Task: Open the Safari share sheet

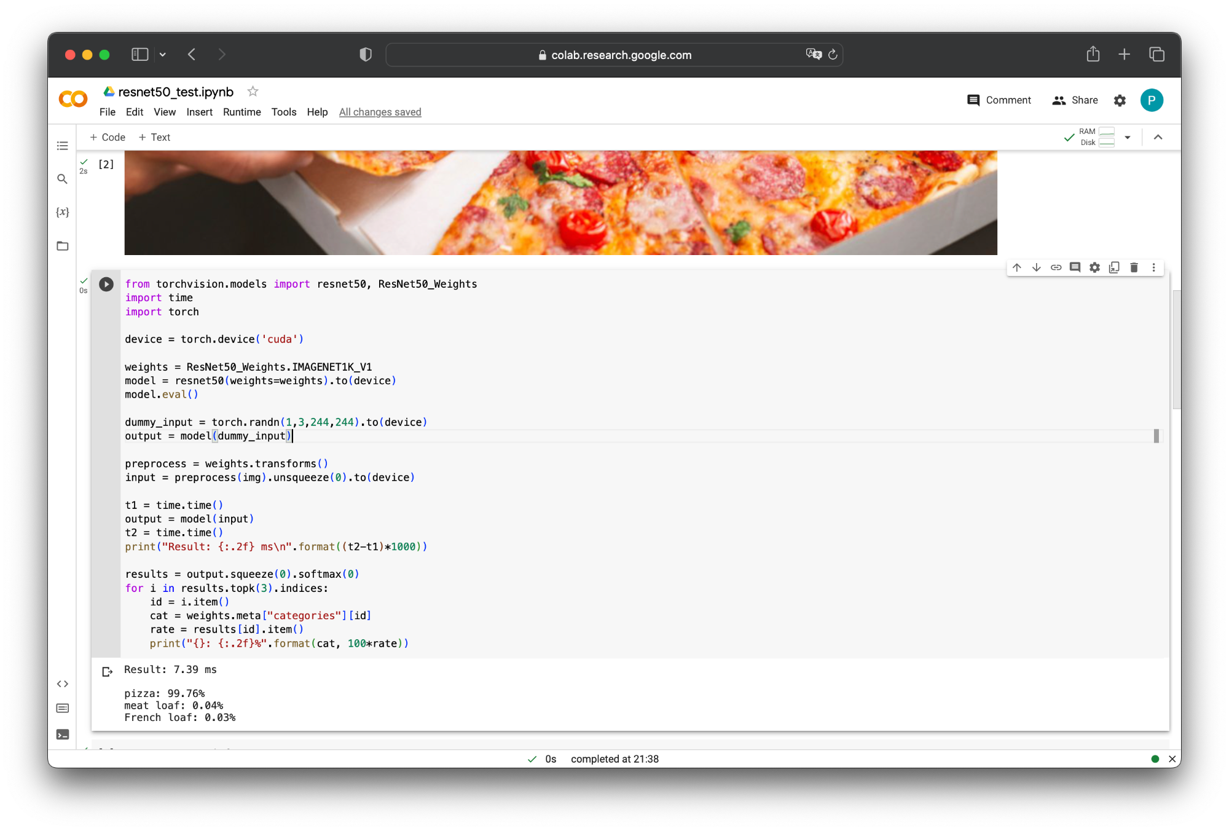Action: pyautogui.click(x=1093, y=54)
